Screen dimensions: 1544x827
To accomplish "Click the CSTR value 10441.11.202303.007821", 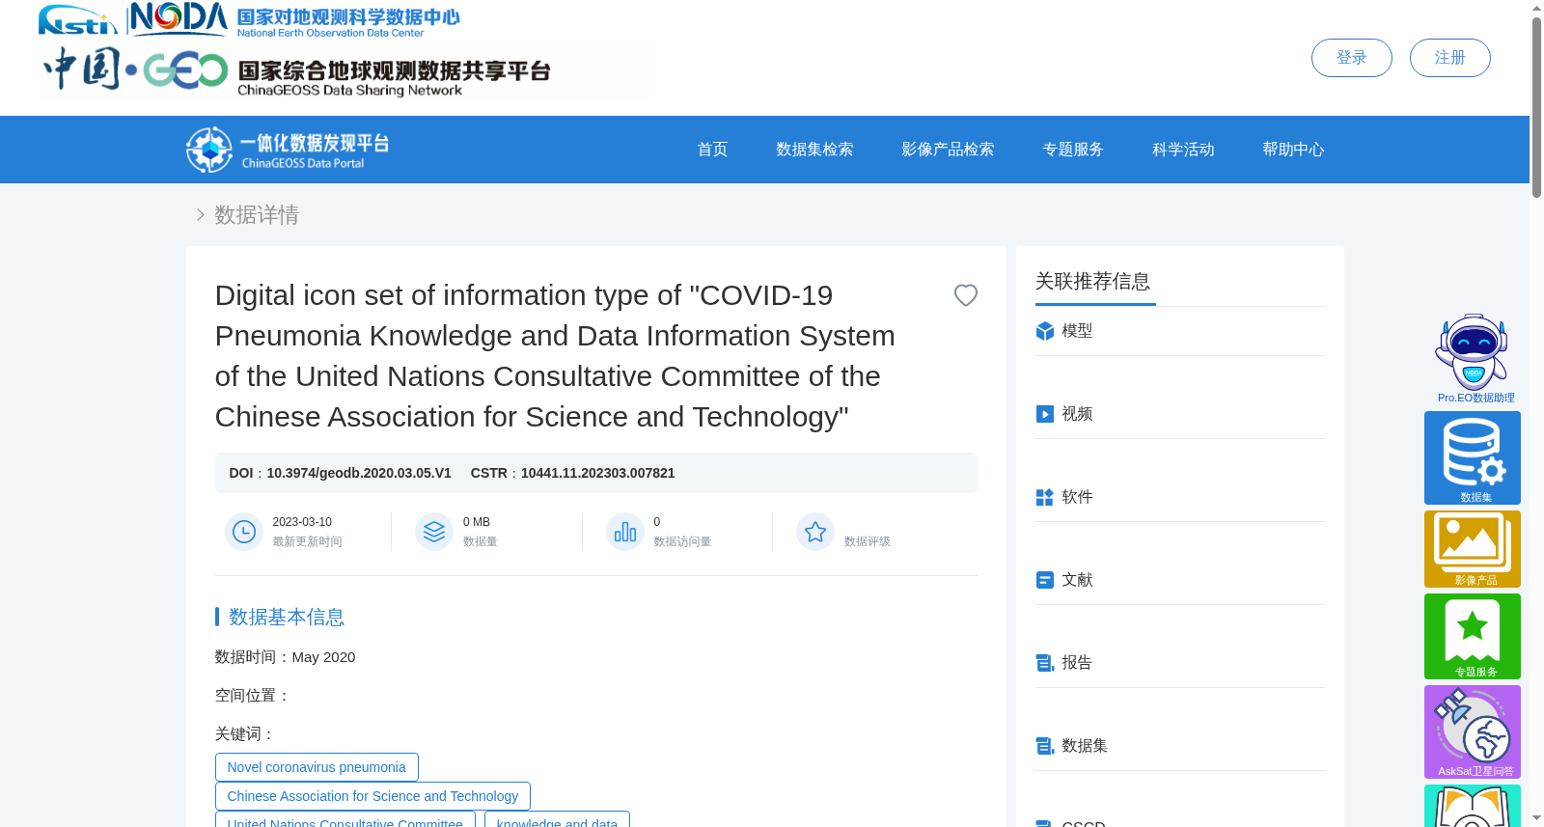I will [x=598, y=473].
